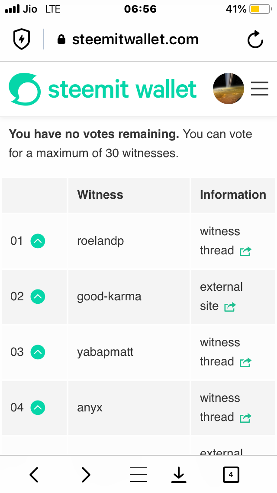Image resolution: width=277 pixels, height=493 pixels.
Task: Show open tabs counter
Action: tap(231, 475)
